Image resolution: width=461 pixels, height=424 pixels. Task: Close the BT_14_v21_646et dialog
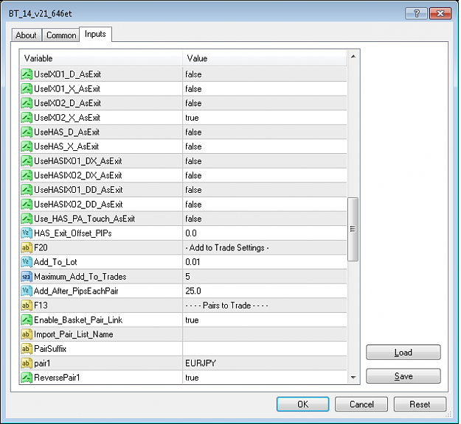point(440,13)
